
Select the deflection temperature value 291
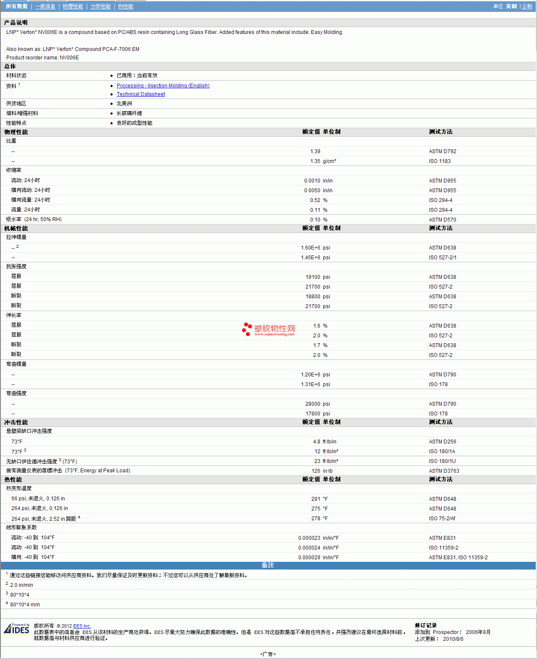[316, 499]
